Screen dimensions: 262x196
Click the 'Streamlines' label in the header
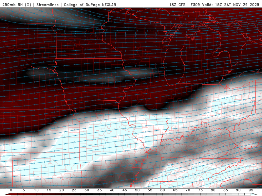click(47, 5)
